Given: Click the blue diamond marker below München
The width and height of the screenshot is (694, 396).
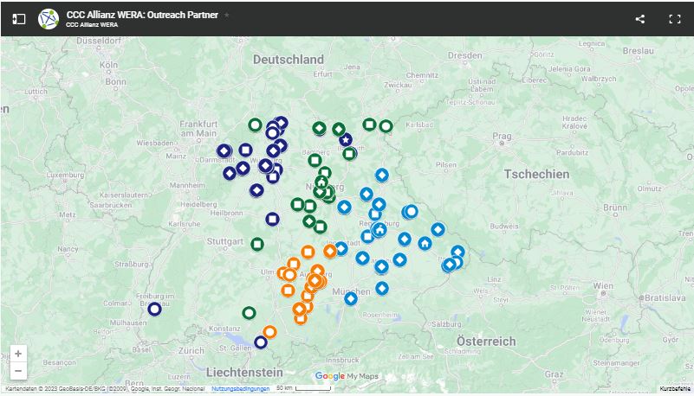Looking at the screenshot, I should click(351, 298).
